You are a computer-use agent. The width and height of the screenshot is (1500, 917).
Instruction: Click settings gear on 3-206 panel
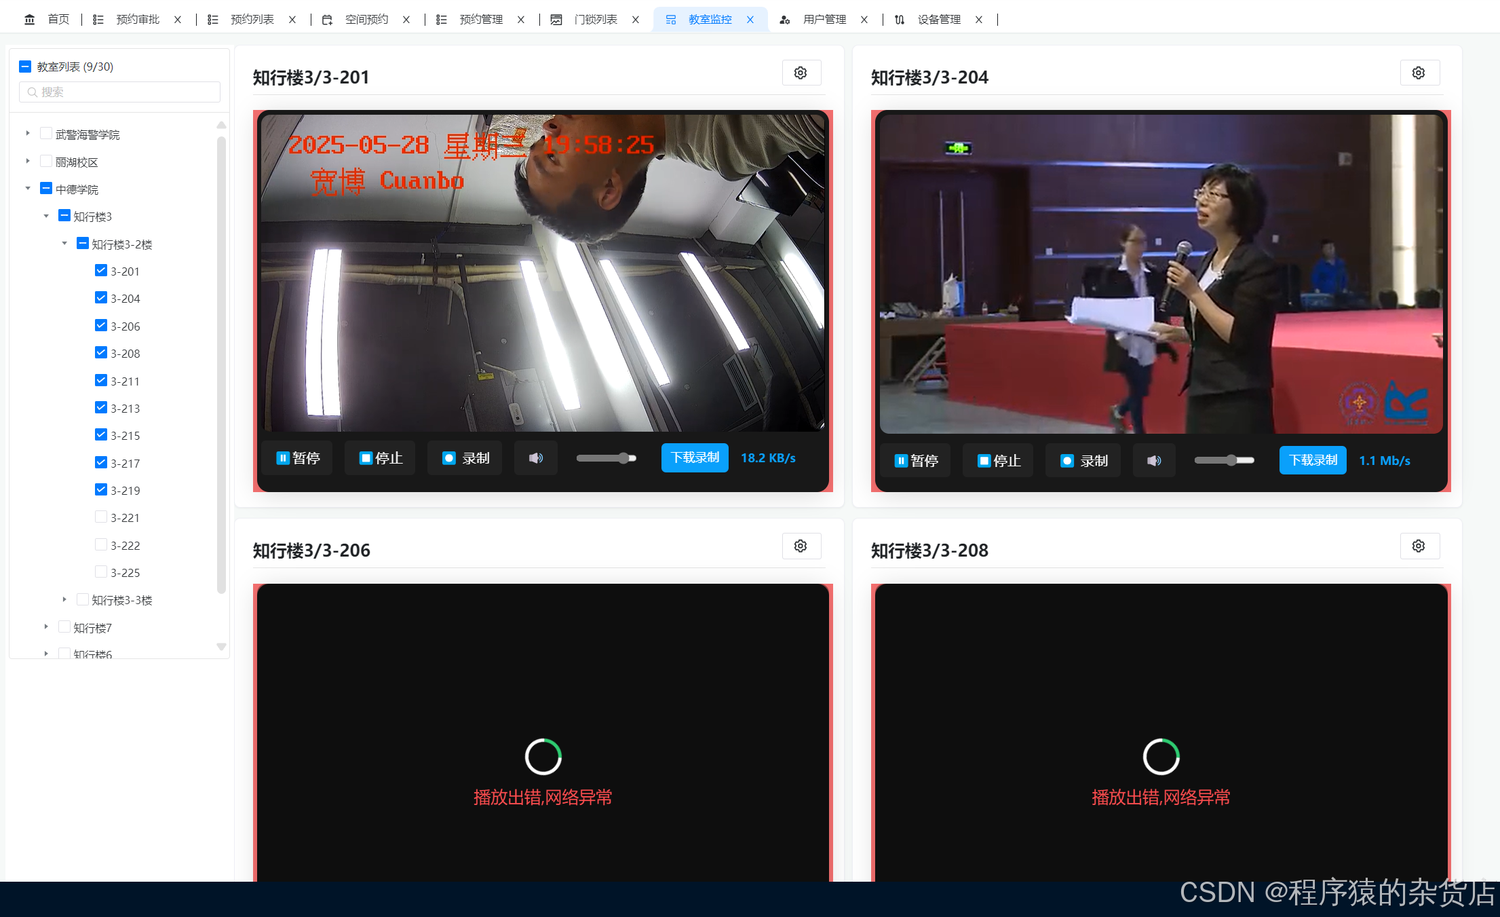coord(801,546)
